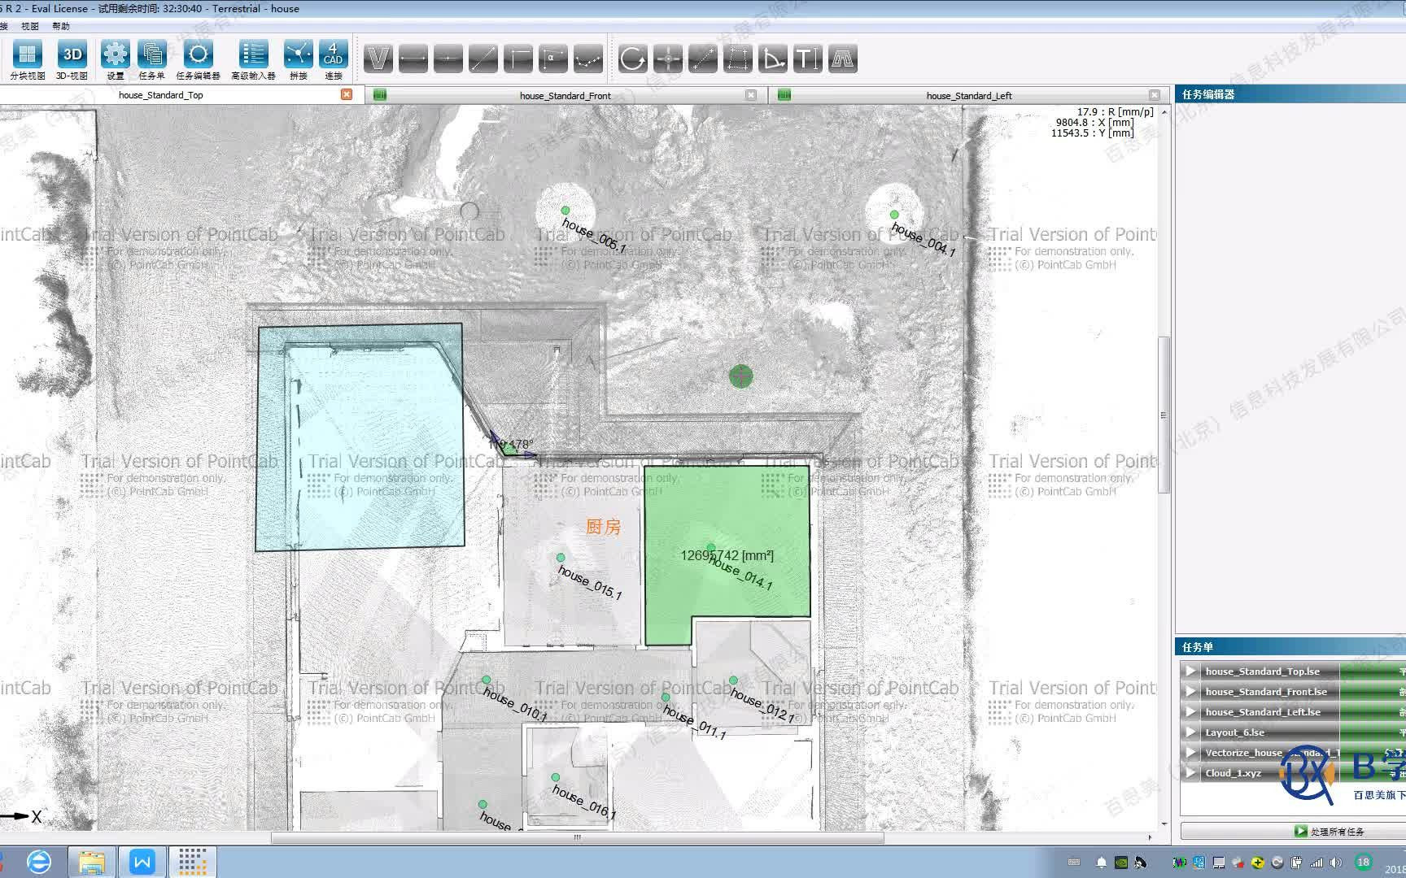Open the 帮助 menu

[x=61, y=26]
